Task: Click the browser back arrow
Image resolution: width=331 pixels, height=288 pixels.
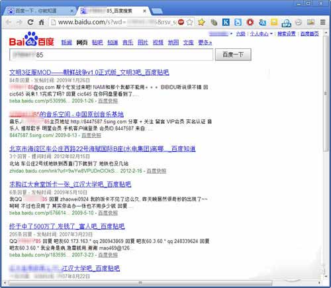Action: (x=9, y=22)
